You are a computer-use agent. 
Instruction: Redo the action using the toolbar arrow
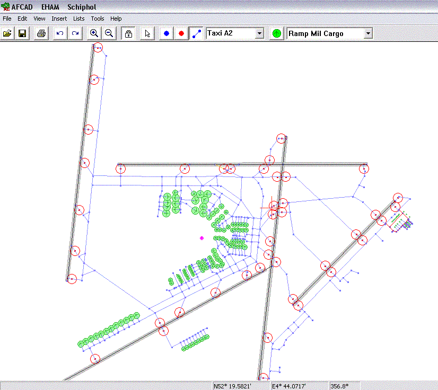point(75,33)
